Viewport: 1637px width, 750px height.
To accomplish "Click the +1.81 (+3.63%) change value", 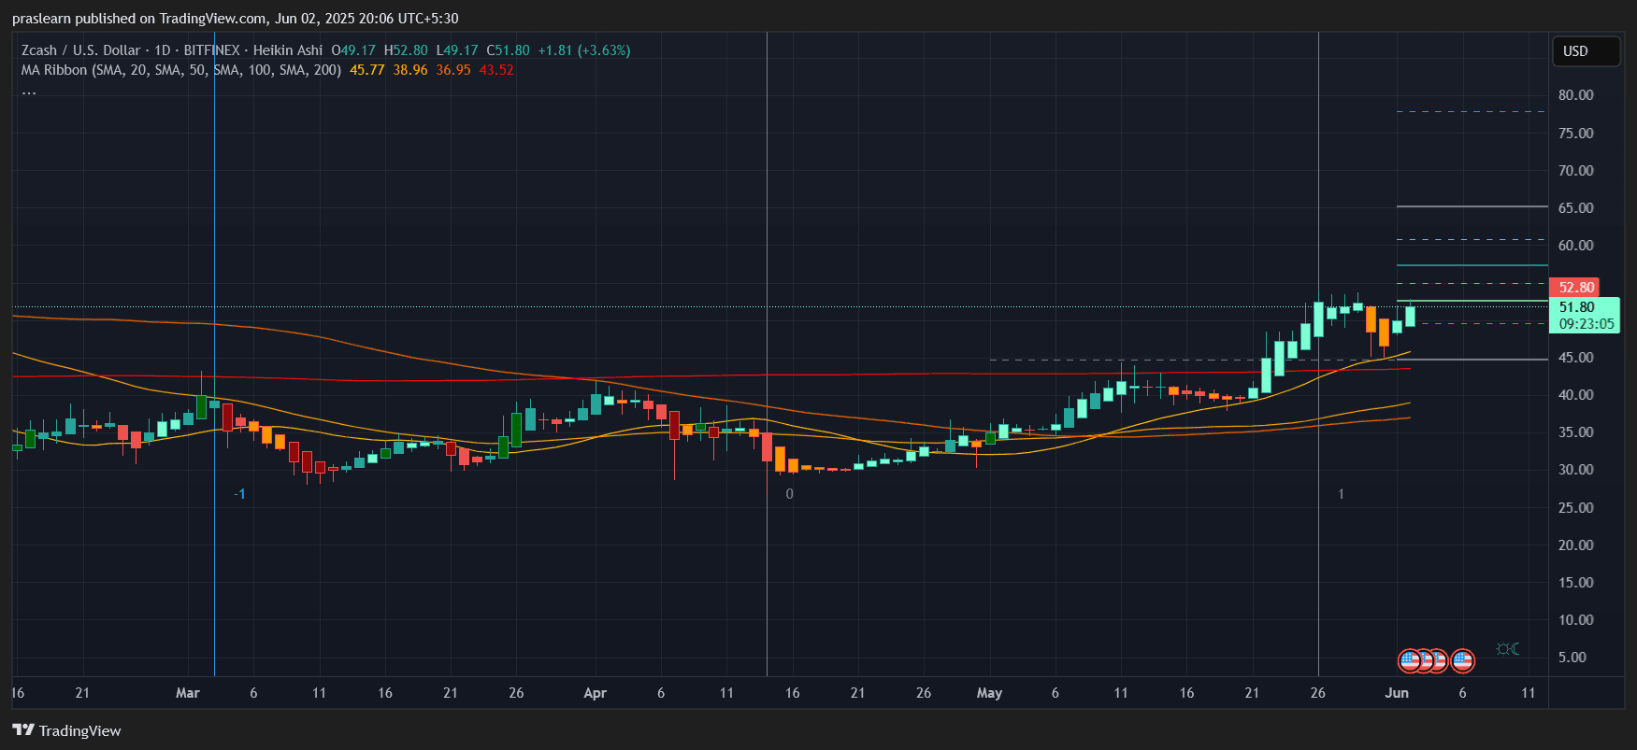I will pyautogui.click(x=584, y=50).
